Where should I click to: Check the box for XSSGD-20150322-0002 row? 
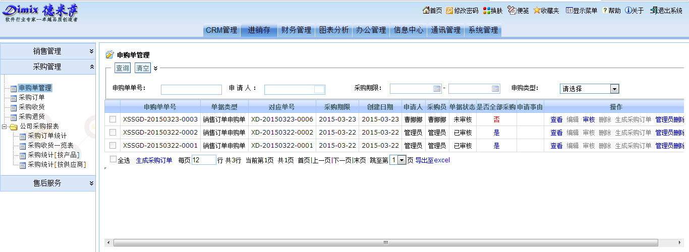point(113,133)
